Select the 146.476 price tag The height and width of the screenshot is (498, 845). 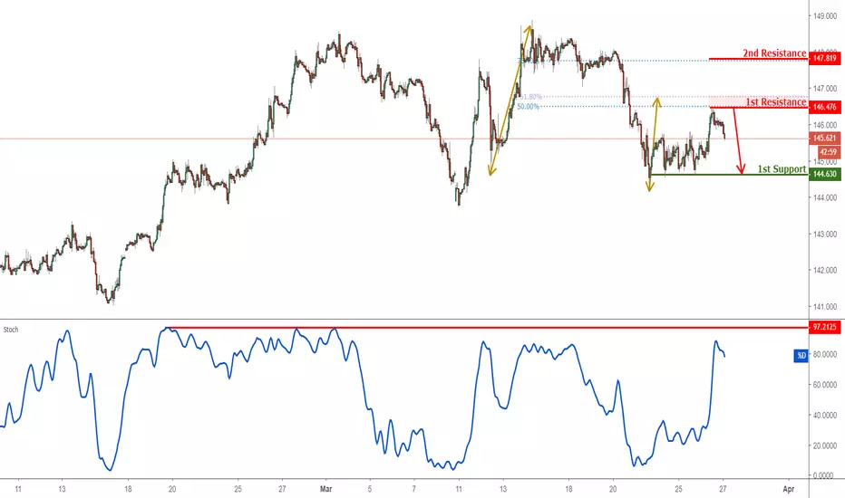tap(825, 107)
